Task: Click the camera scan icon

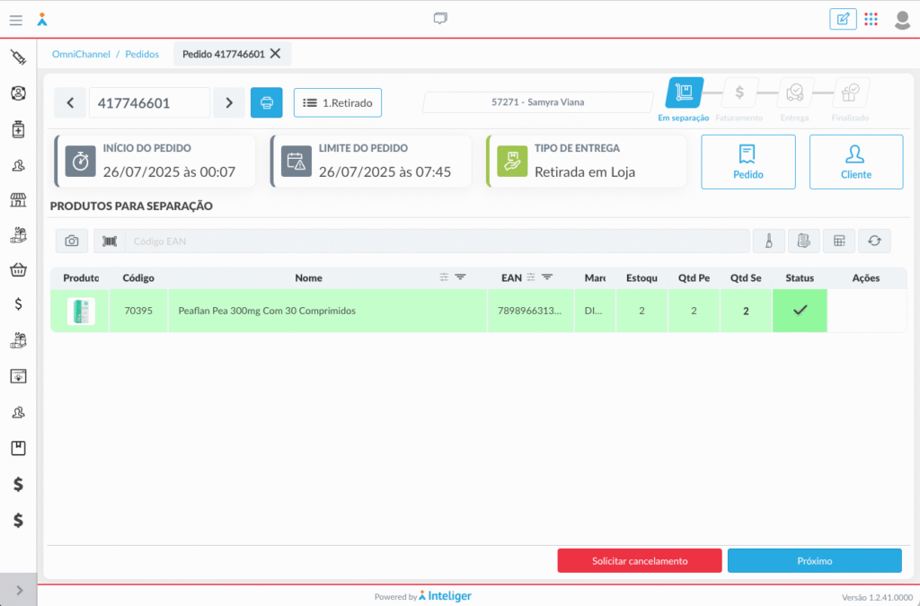Action: (x=72, y=241)
